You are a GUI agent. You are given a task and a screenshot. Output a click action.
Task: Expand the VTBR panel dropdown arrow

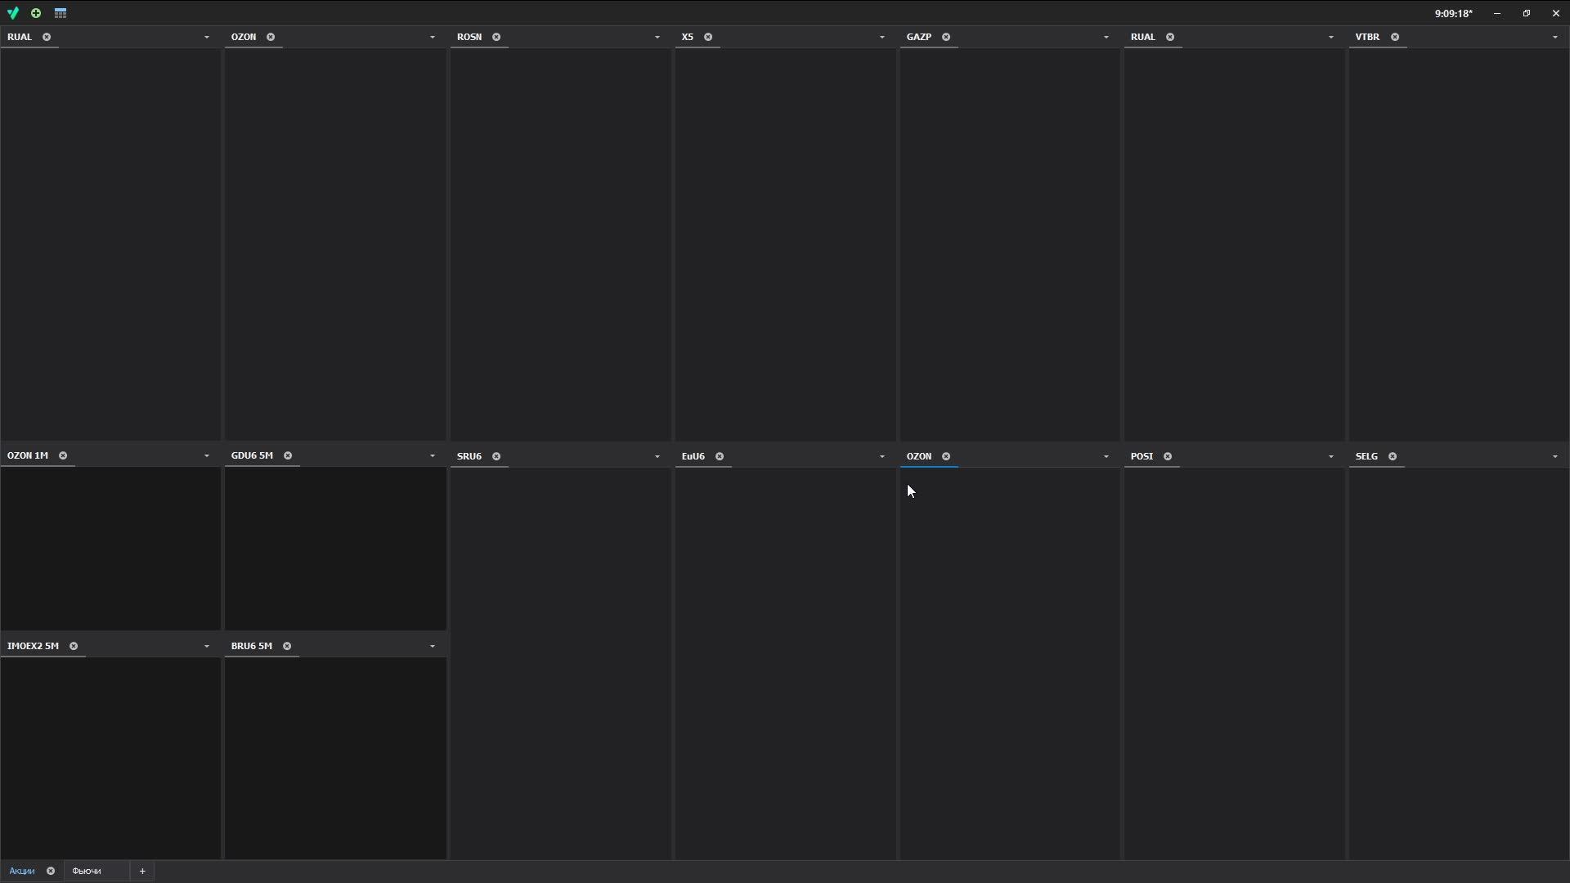(x=1554, y=37)
